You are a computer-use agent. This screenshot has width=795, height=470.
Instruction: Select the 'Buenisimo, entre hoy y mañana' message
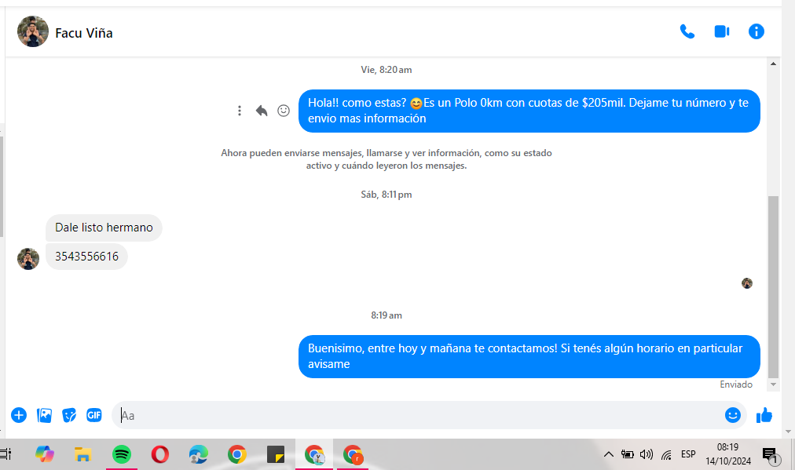[x=529, y=356]
